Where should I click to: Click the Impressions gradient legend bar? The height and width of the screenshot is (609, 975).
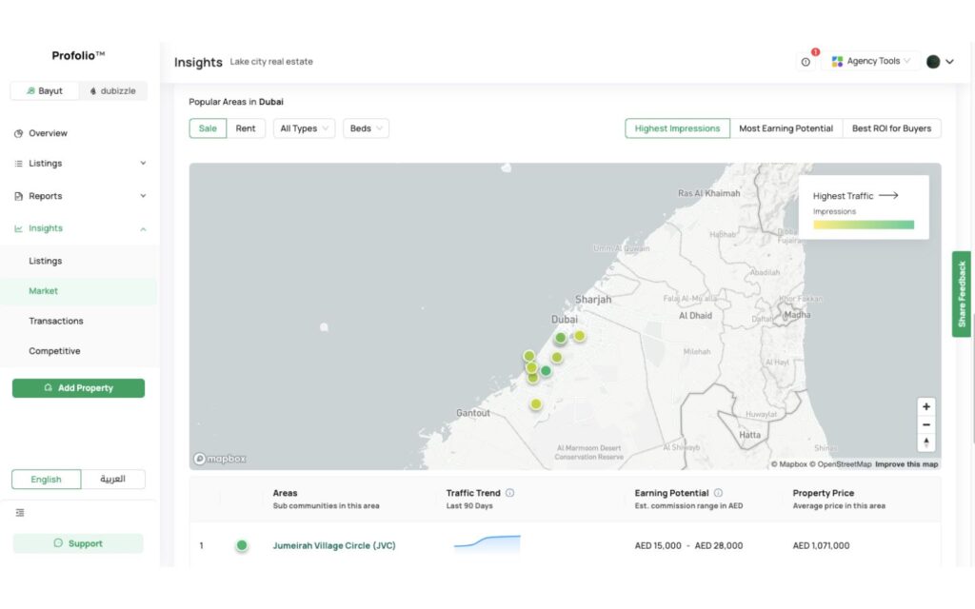coord(864,225)
